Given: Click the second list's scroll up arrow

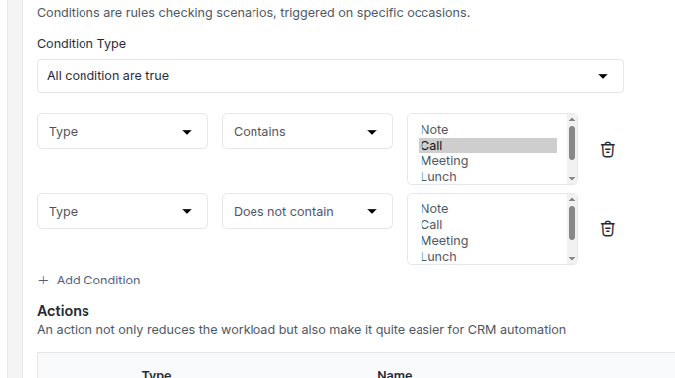Looking at the screenshot, I should pyautogui.click(x=572, y=199).
